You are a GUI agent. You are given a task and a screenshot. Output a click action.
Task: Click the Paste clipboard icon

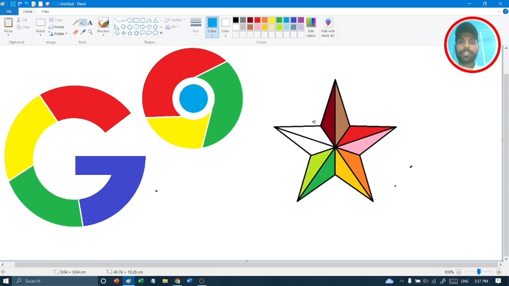tap(8, 23)
